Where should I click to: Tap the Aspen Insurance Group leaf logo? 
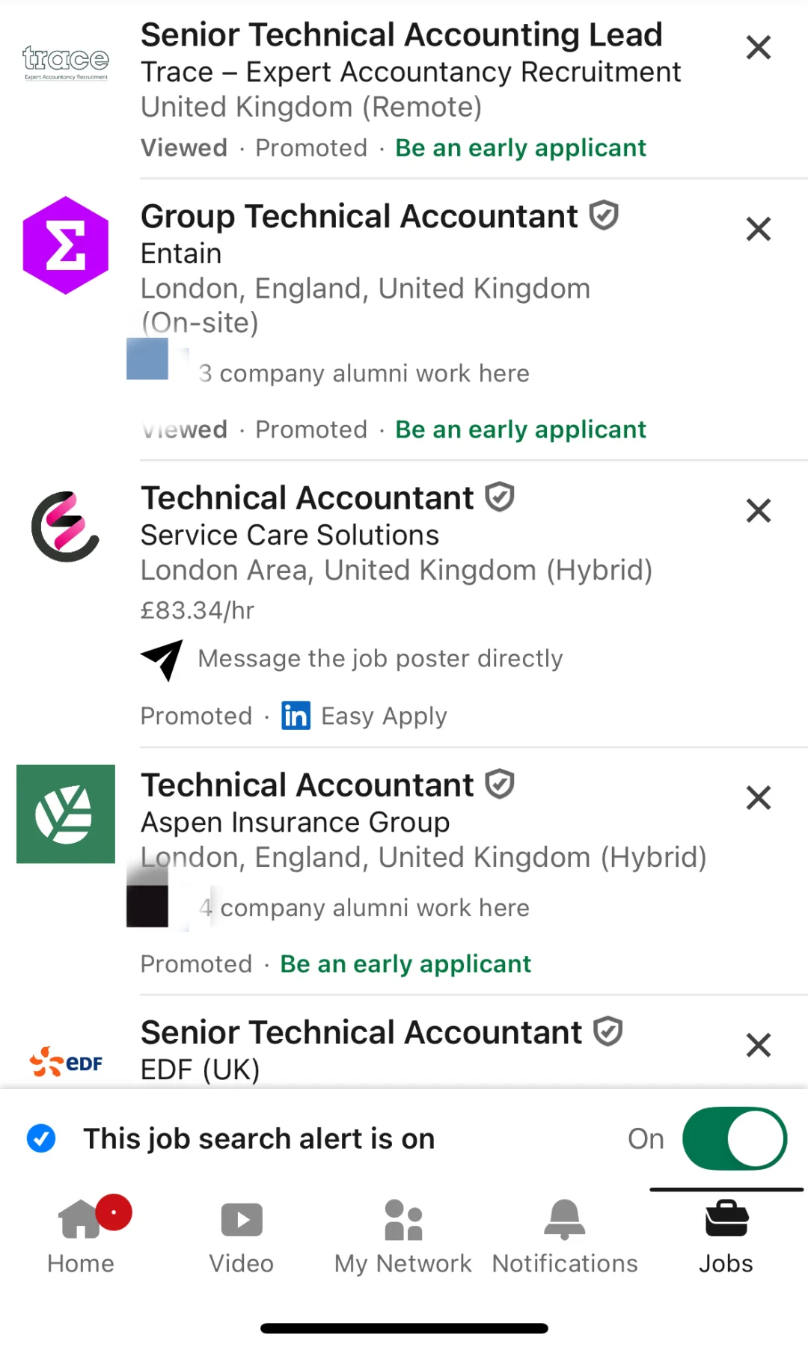66,814
